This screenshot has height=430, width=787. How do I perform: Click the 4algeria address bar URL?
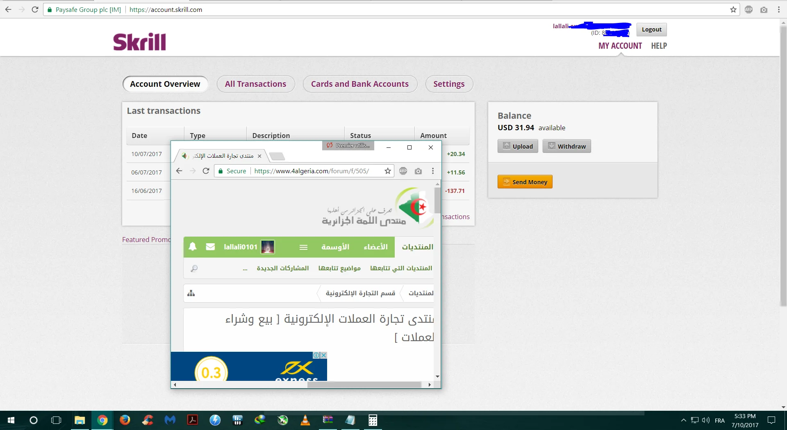coord(312,171)
